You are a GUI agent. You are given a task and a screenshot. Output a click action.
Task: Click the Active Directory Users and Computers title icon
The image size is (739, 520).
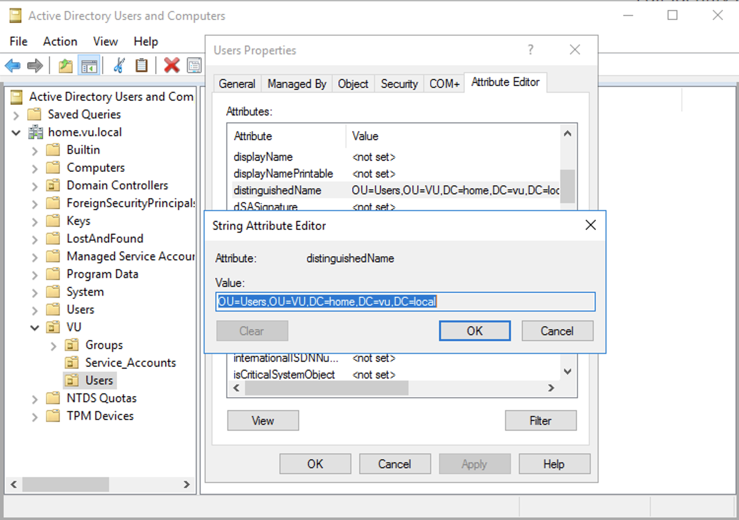point(16,16)
